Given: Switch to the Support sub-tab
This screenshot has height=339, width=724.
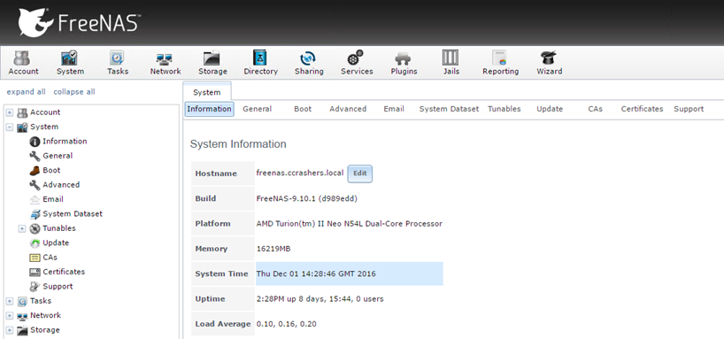Looking at the screenshot, I should coord(689,109).
